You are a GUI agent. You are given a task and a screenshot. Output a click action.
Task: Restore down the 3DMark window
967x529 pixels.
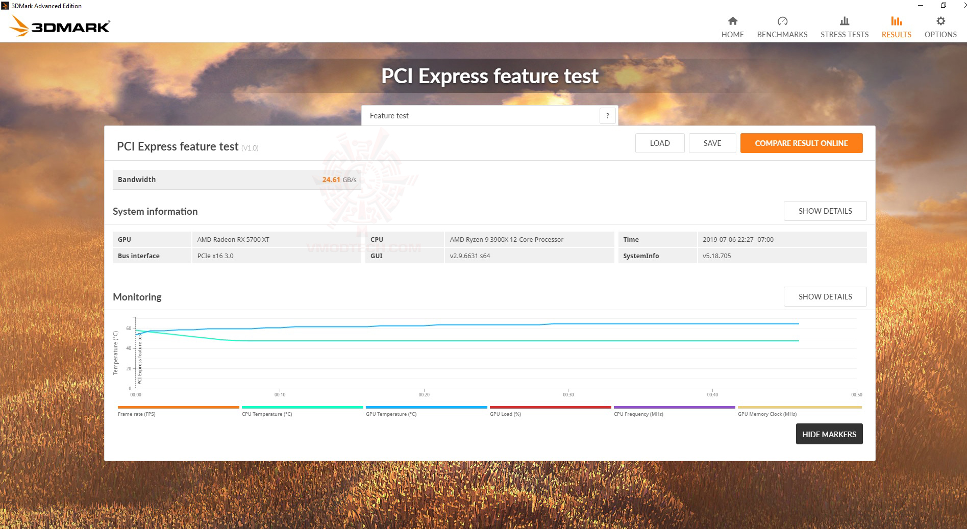coord(944,6)
